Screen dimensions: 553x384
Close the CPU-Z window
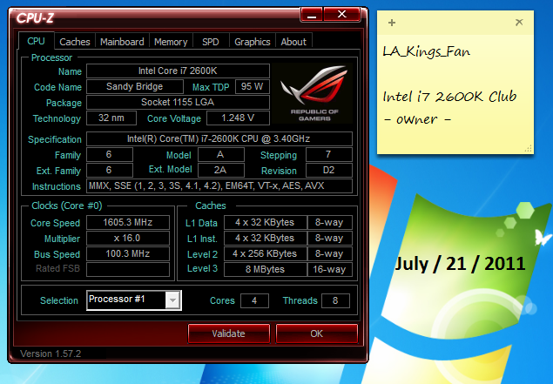[341, 15]
